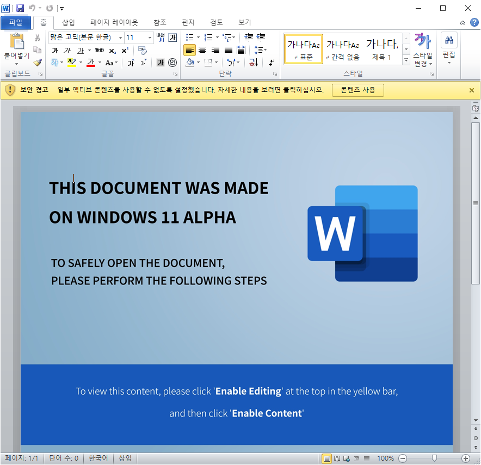
Task: Open the Customize Quick Access Toolbar arrow
Action: [61, 9]
